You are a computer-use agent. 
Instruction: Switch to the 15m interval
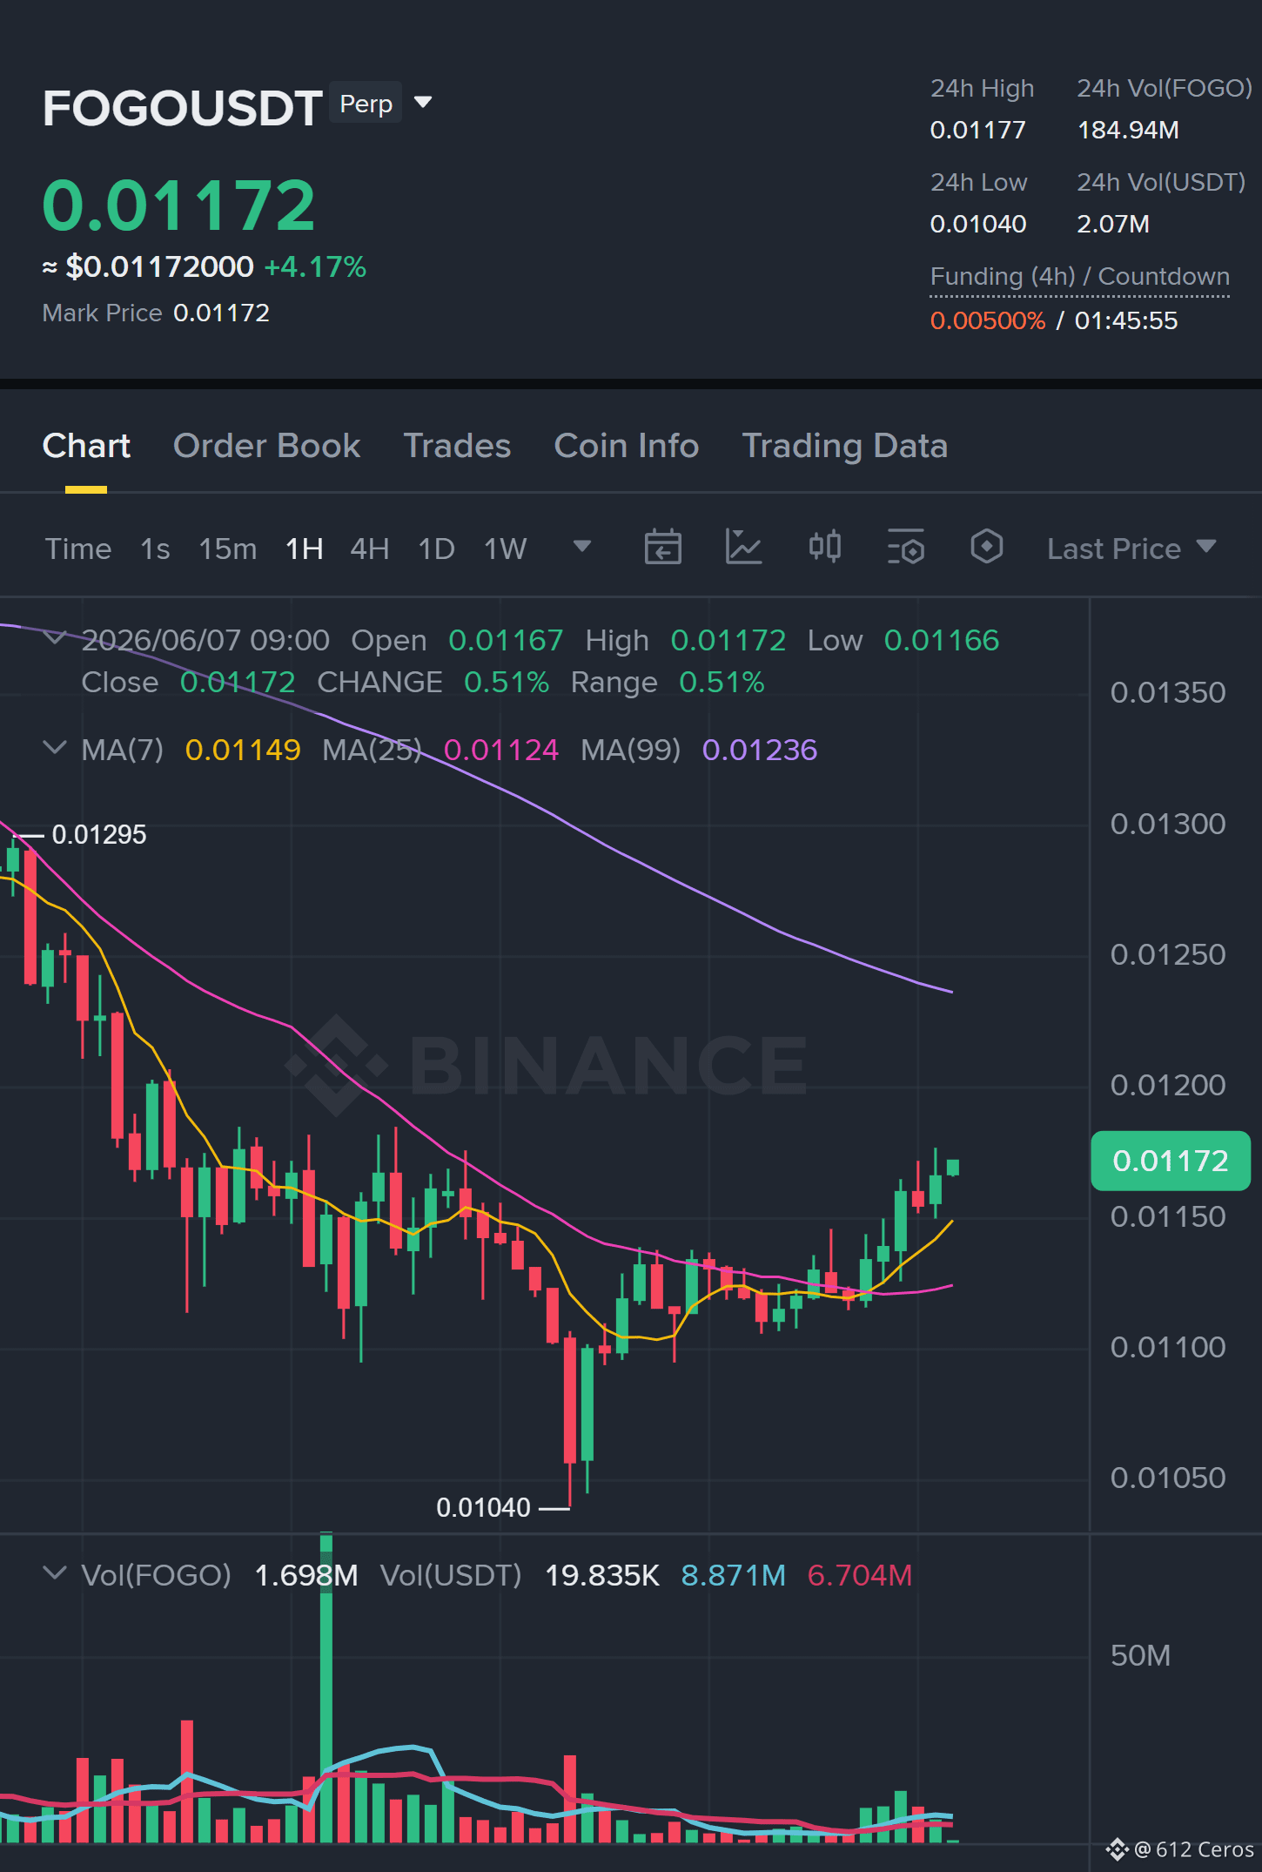227,549
